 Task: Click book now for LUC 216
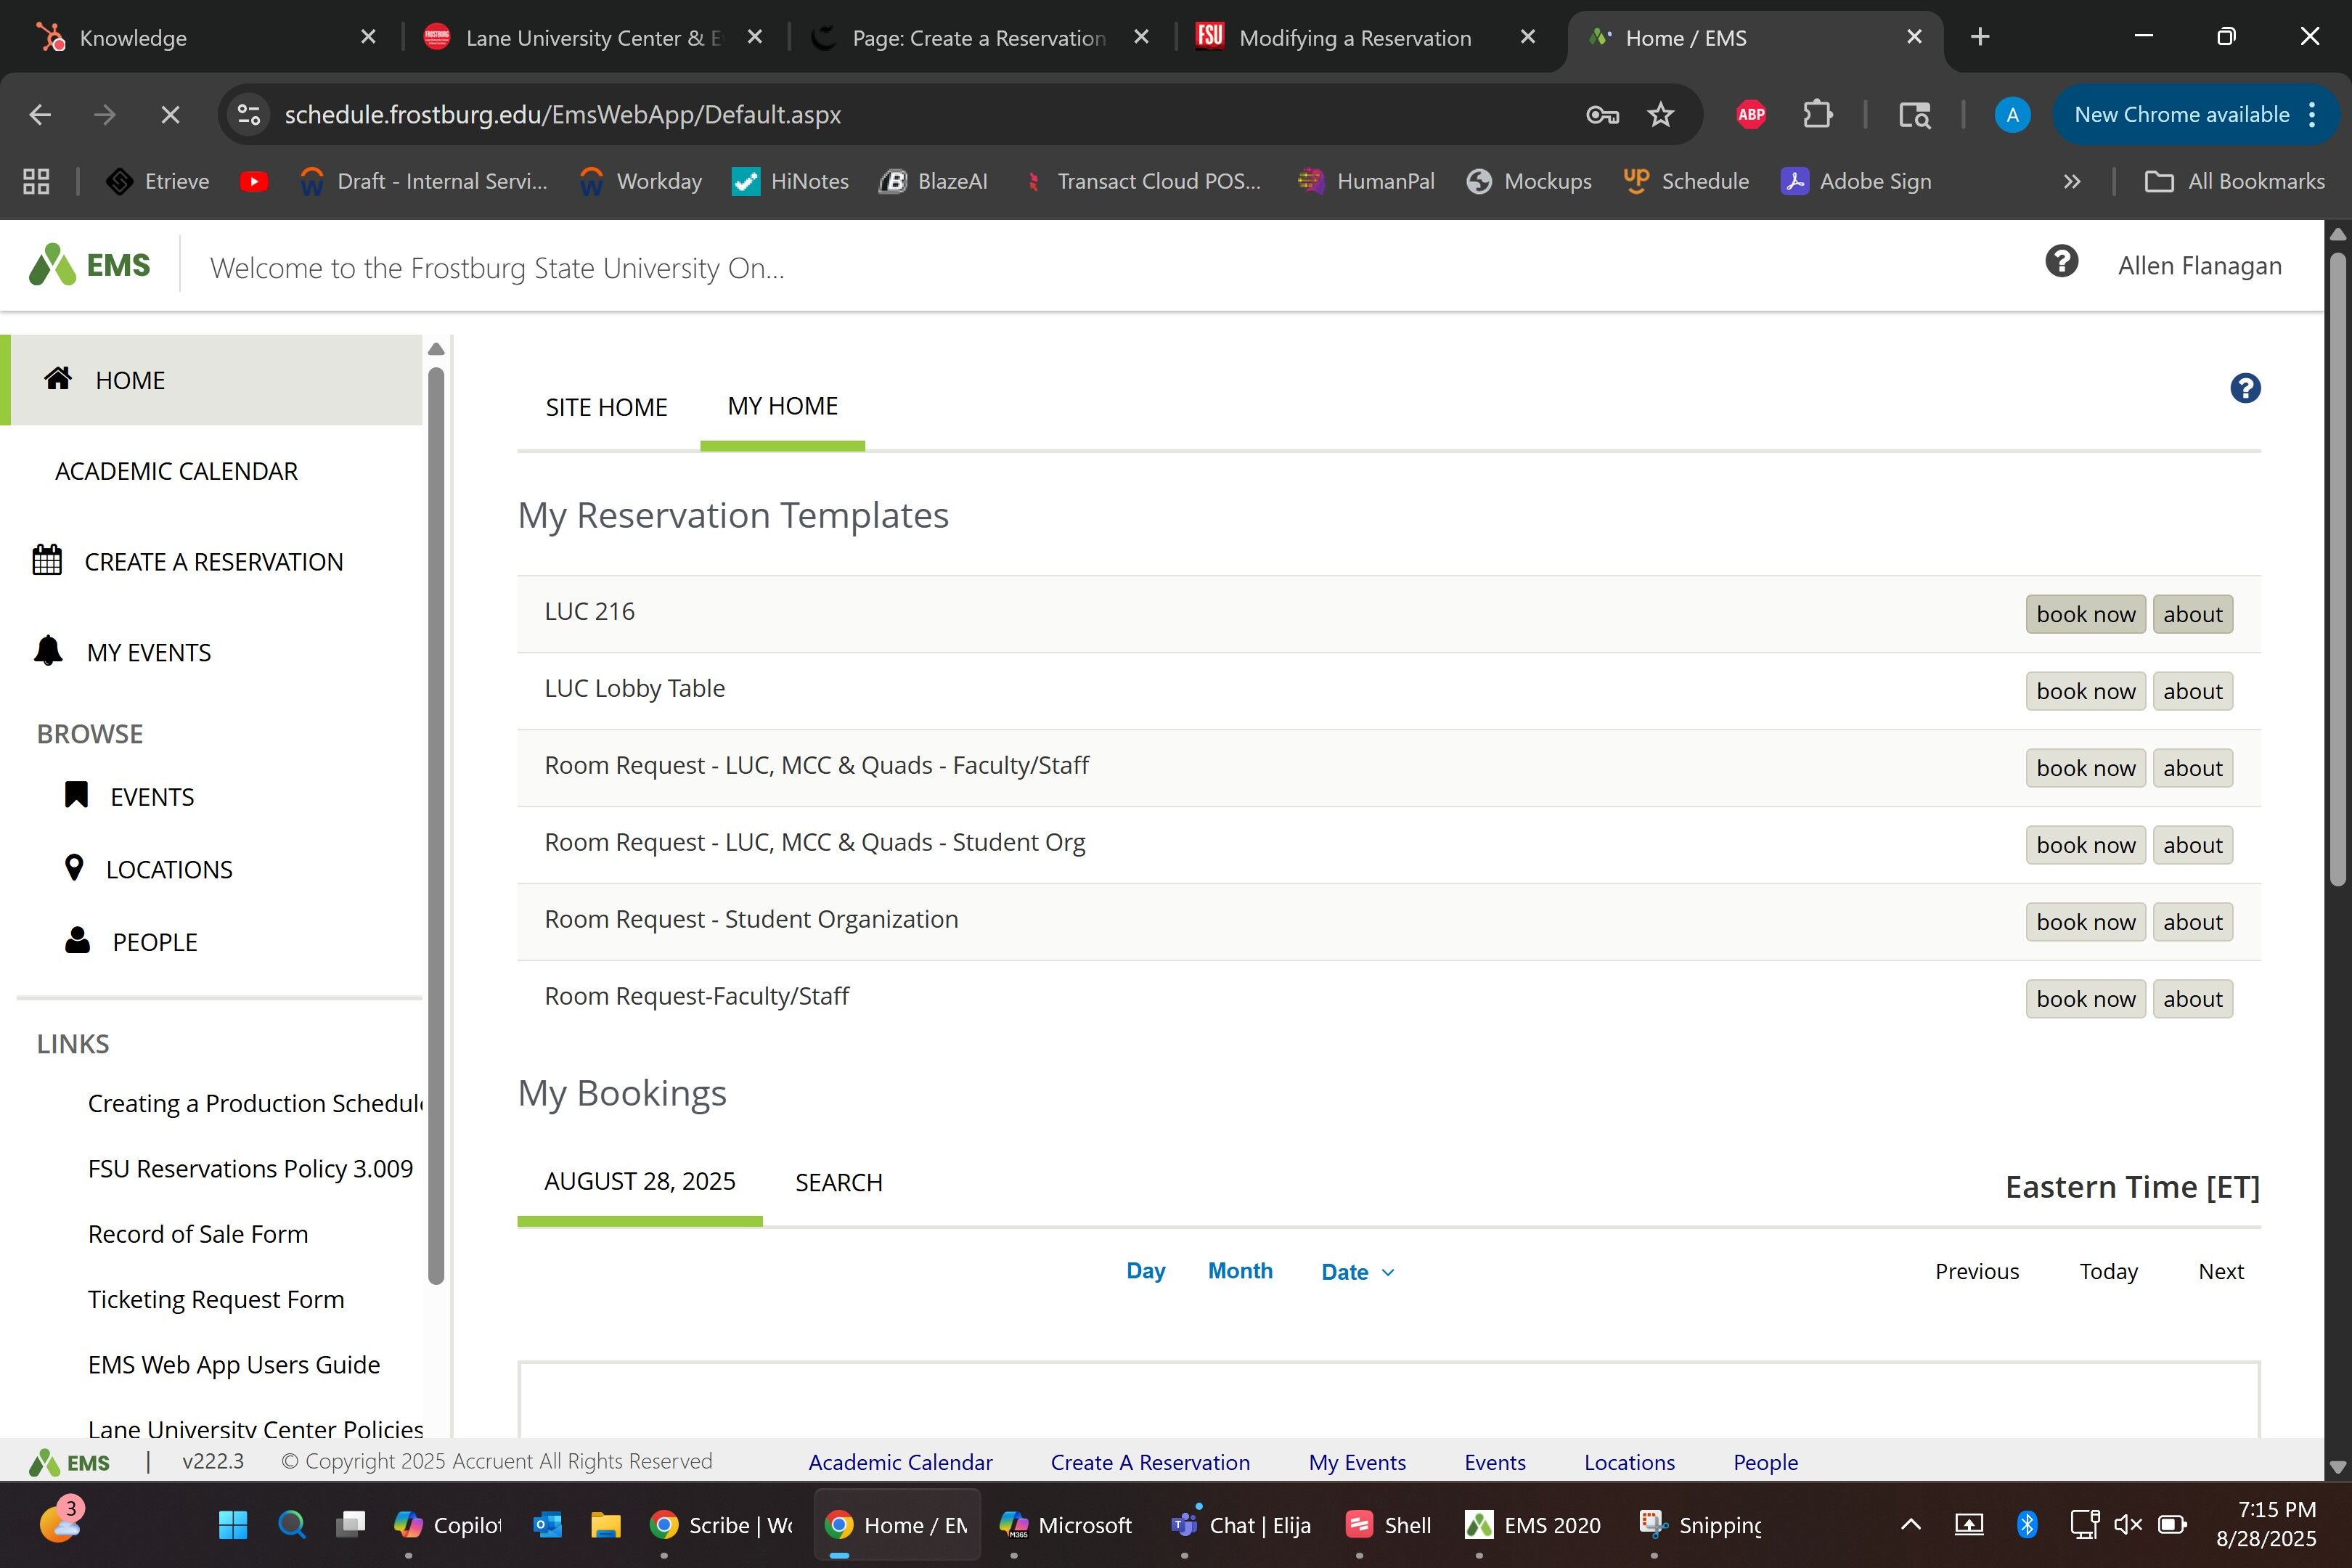pos(2085,614)
